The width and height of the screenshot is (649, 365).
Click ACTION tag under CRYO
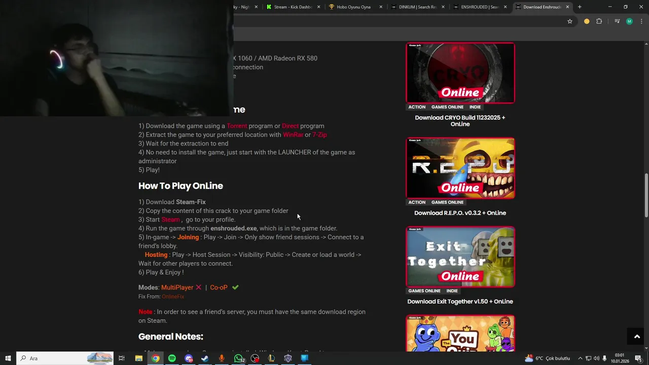[417, 107]
